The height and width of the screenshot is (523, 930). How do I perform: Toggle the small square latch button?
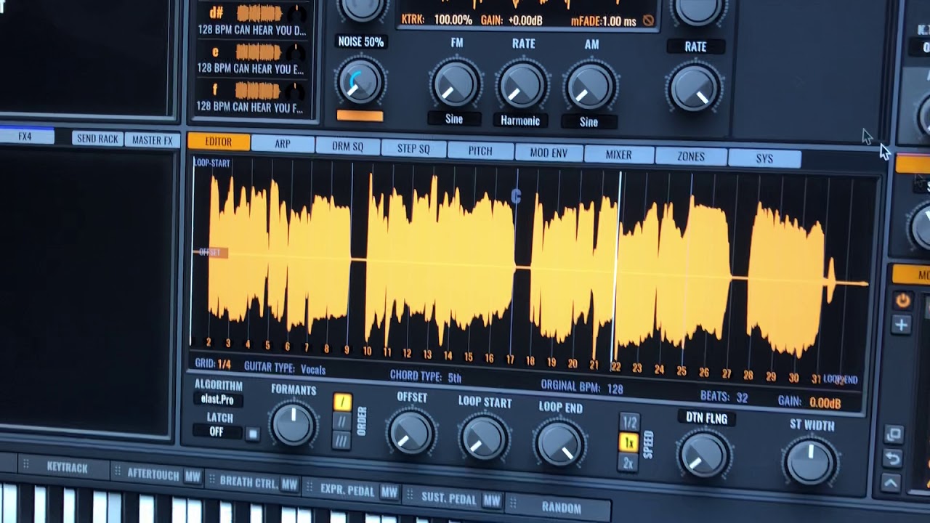tap(252, 434)
